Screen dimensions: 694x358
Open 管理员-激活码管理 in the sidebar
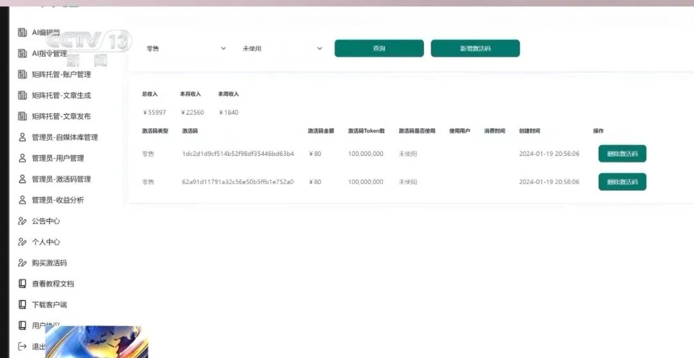point(61,179)
